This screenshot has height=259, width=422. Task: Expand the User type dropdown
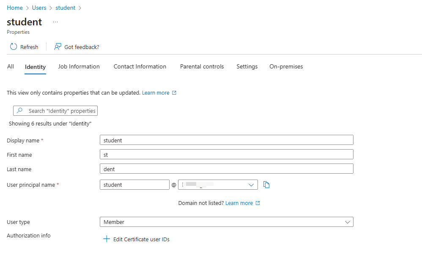tap(348, 222)
